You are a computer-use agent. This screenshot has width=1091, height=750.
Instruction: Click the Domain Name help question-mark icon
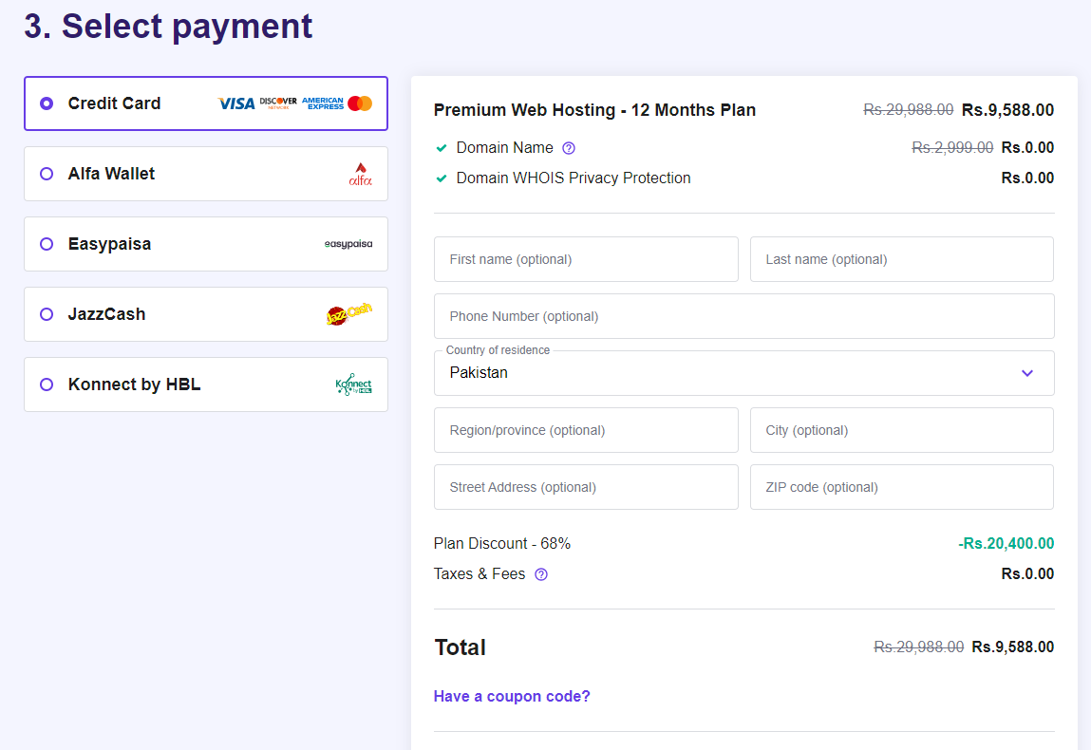pyautogui.click(x=569, y=148)
